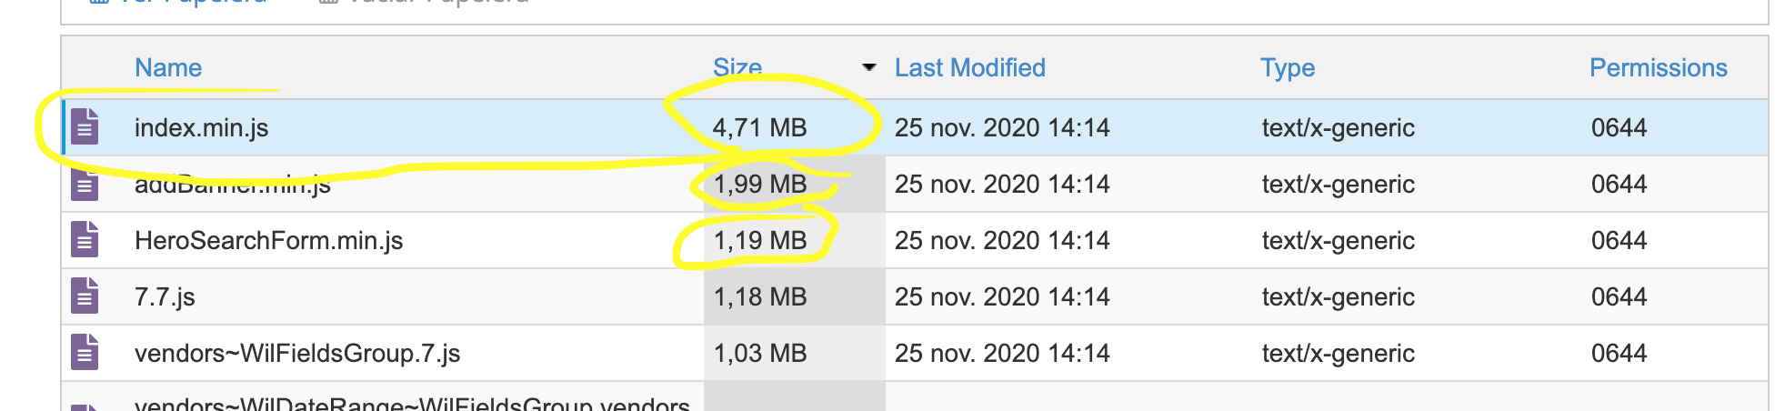
Task: Click the index.min.js file icon
Action: (x=85, y=127)
